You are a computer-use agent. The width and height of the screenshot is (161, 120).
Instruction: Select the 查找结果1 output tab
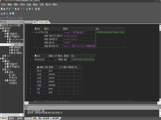[46, 118]
